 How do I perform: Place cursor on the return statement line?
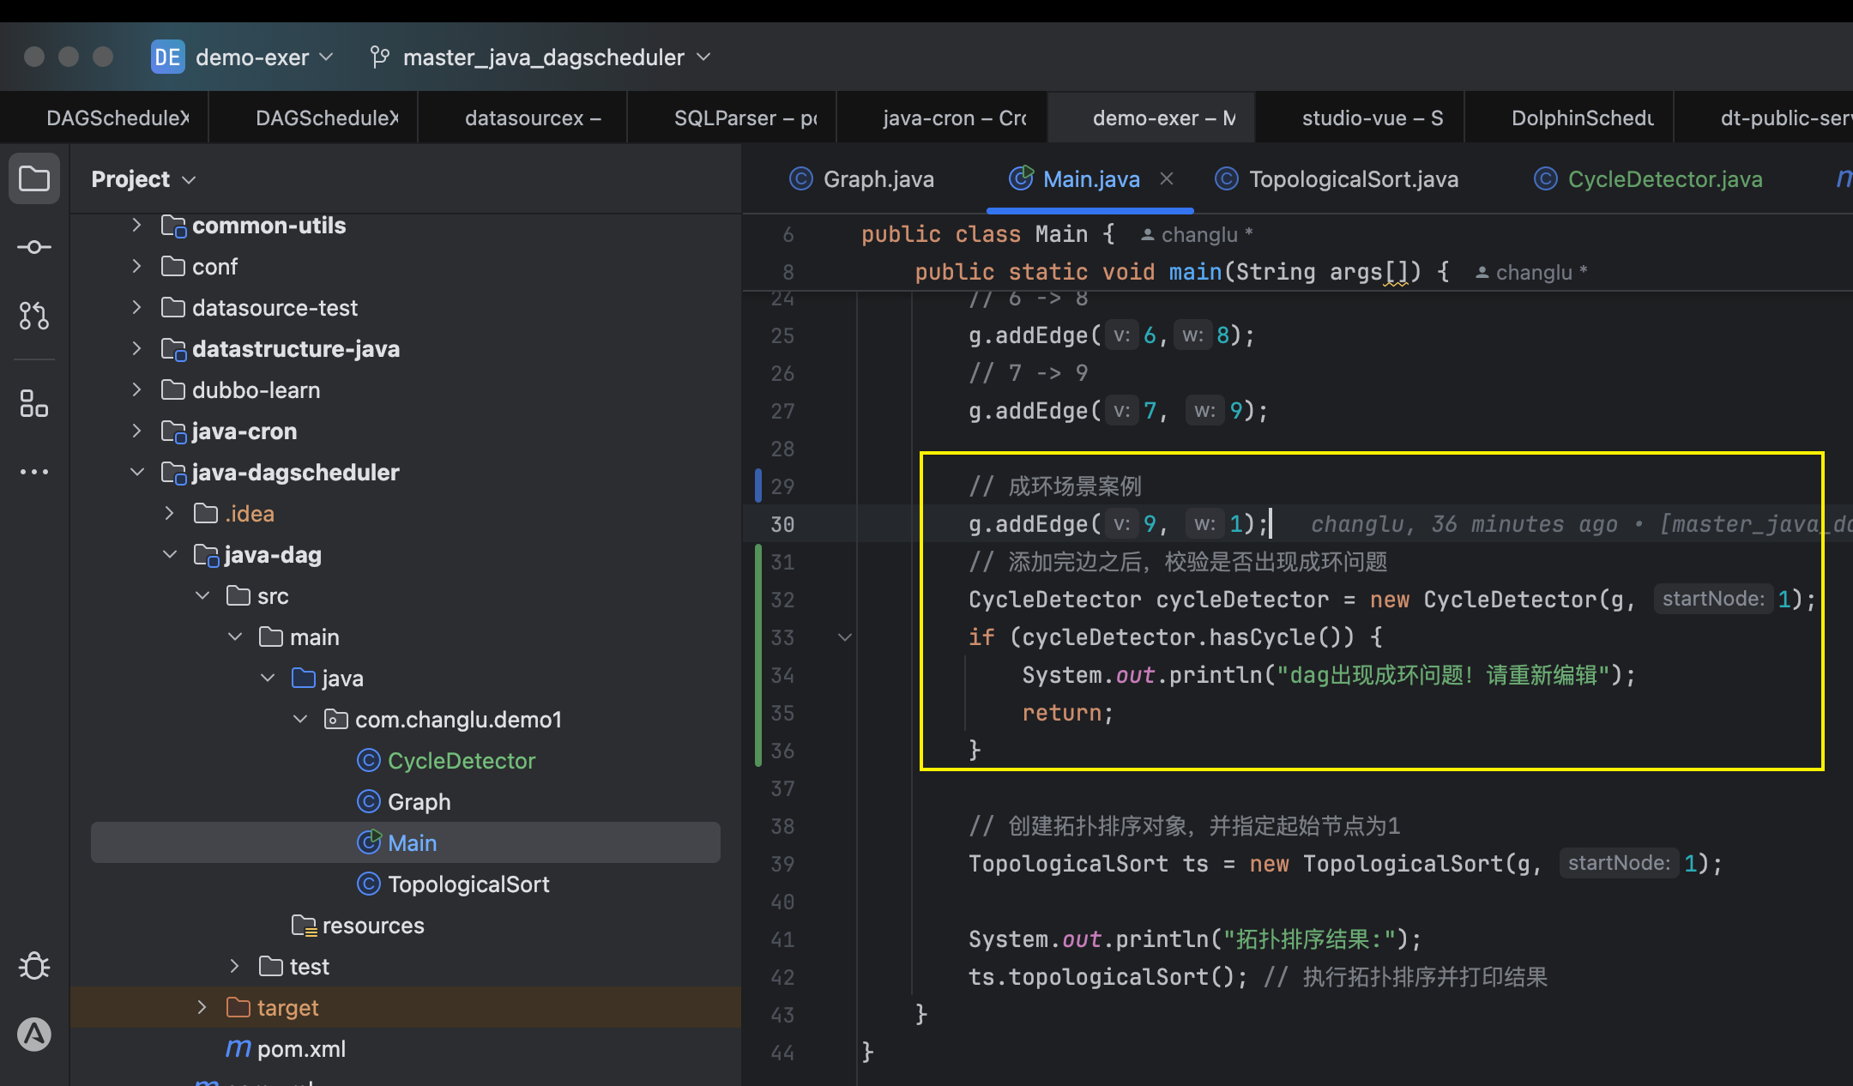point(1067,713)
